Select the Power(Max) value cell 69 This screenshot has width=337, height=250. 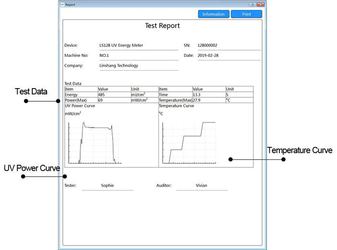(115, 100)
